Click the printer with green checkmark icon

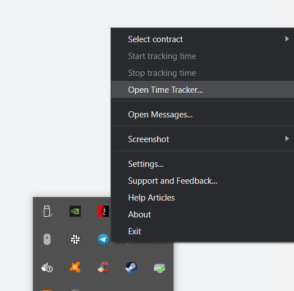coord(159,268)
